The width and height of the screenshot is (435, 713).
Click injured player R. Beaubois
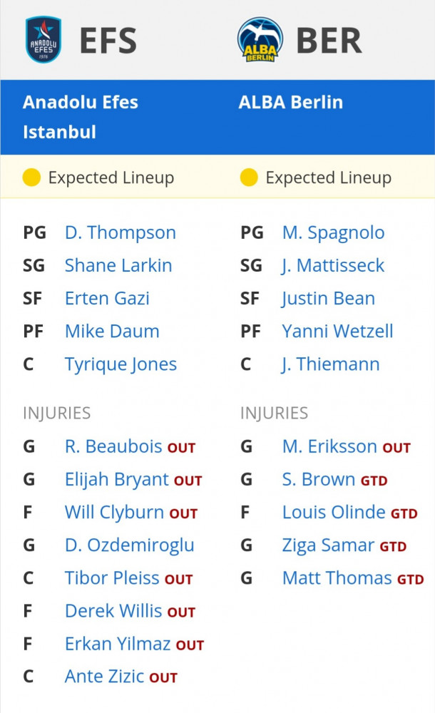coord(113,446)
